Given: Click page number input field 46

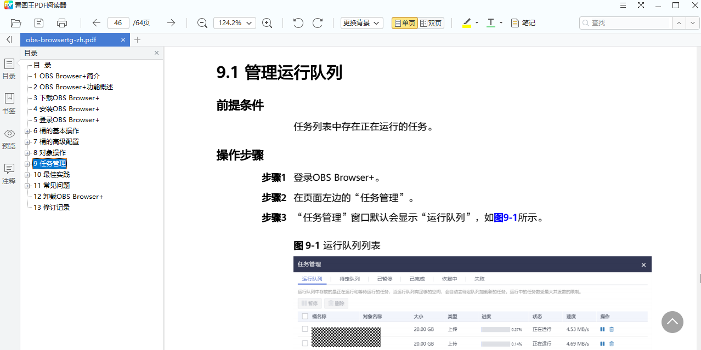Looking at the screenshot, I should coord(118,23).
